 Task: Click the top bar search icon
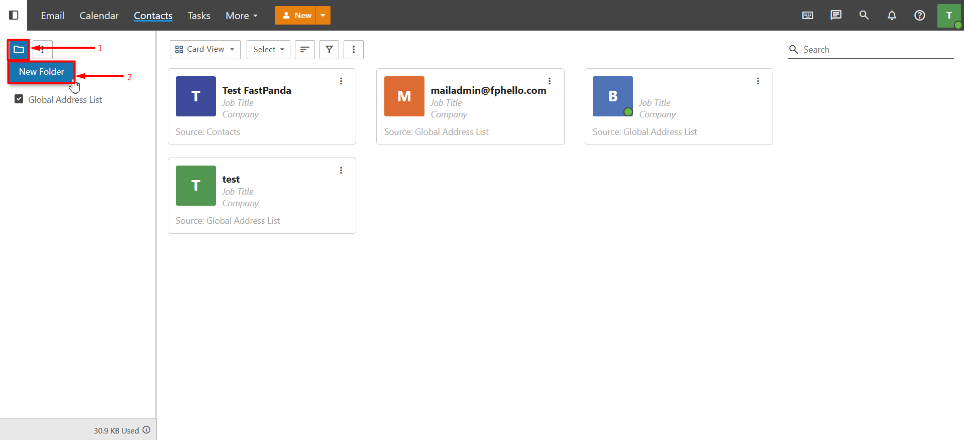864,15
